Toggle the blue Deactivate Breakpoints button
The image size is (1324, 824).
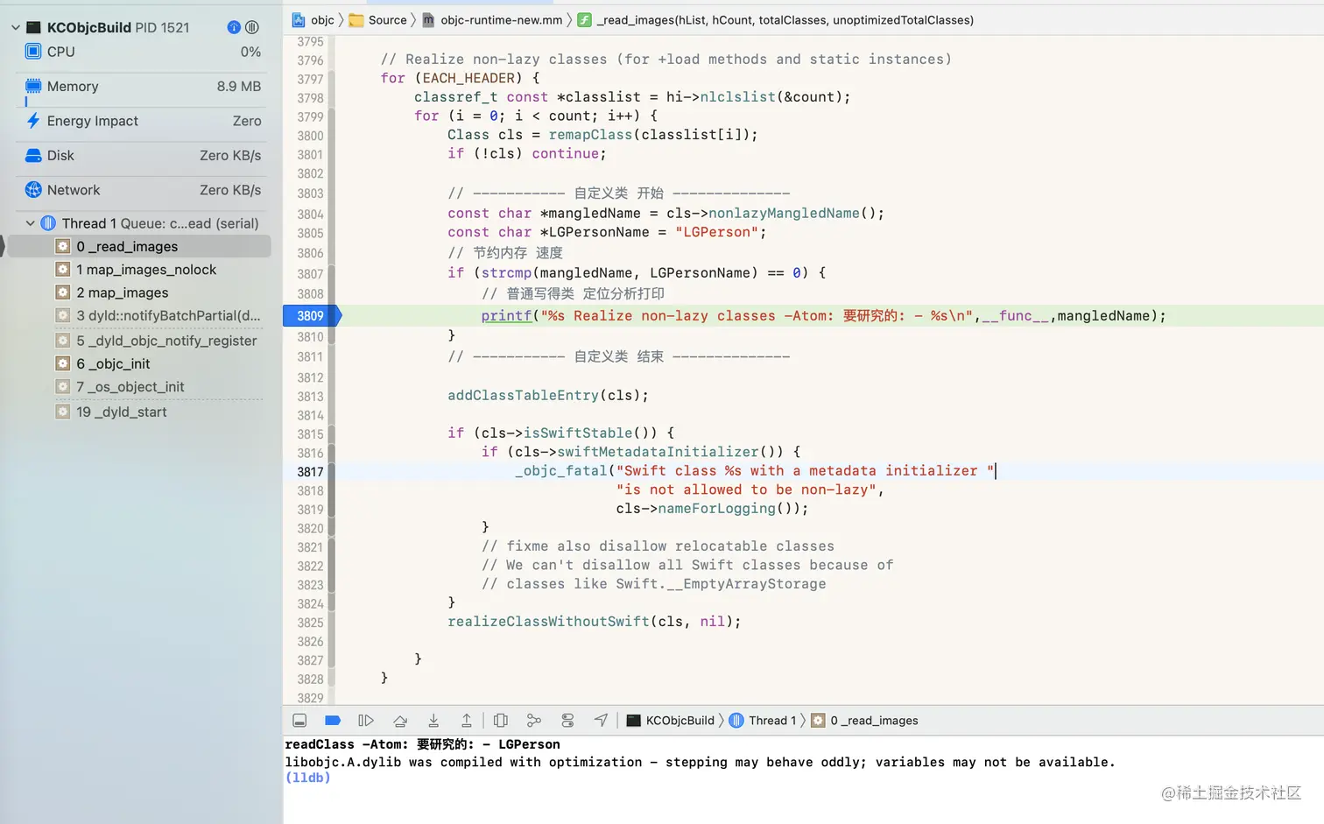(x=333, y=721)
